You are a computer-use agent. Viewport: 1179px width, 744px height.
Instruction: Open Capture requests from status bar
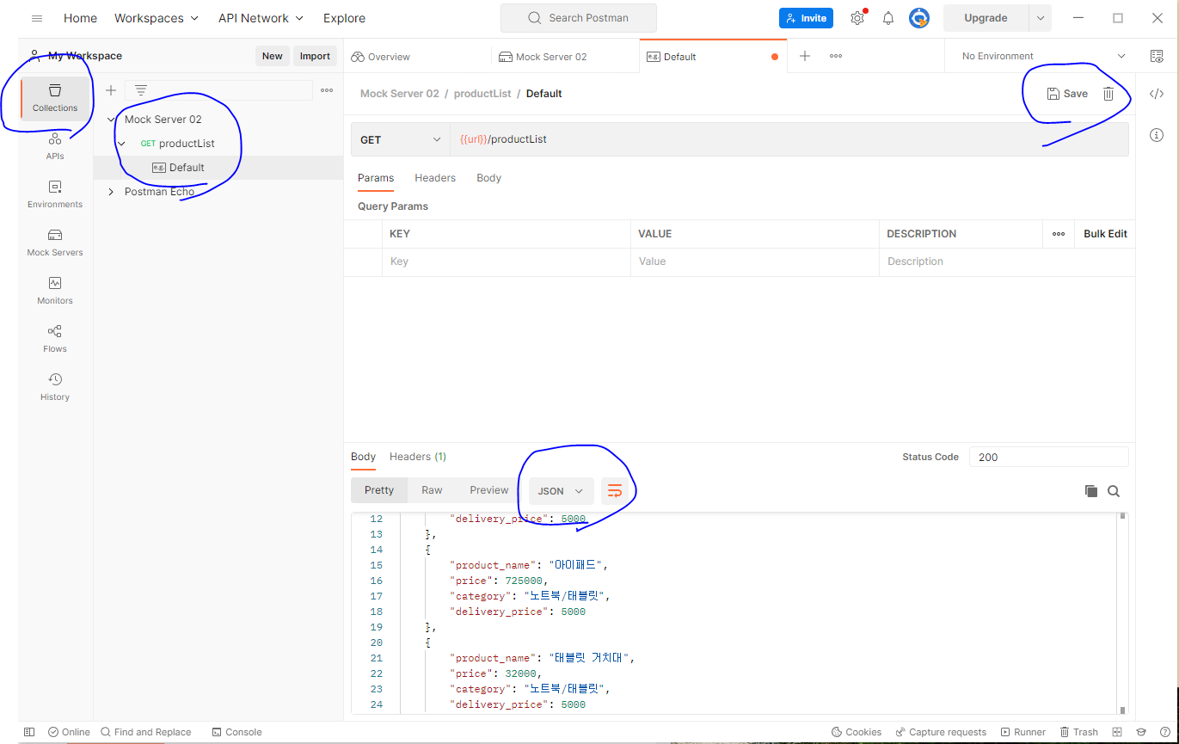point(941,732)
